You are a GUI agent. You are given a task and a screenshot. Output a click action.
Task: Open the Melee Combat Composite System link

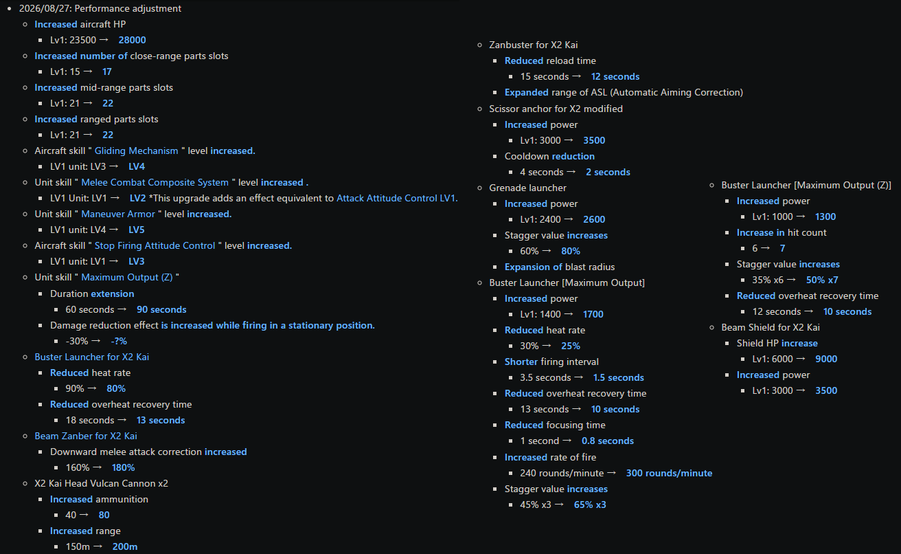155,182
